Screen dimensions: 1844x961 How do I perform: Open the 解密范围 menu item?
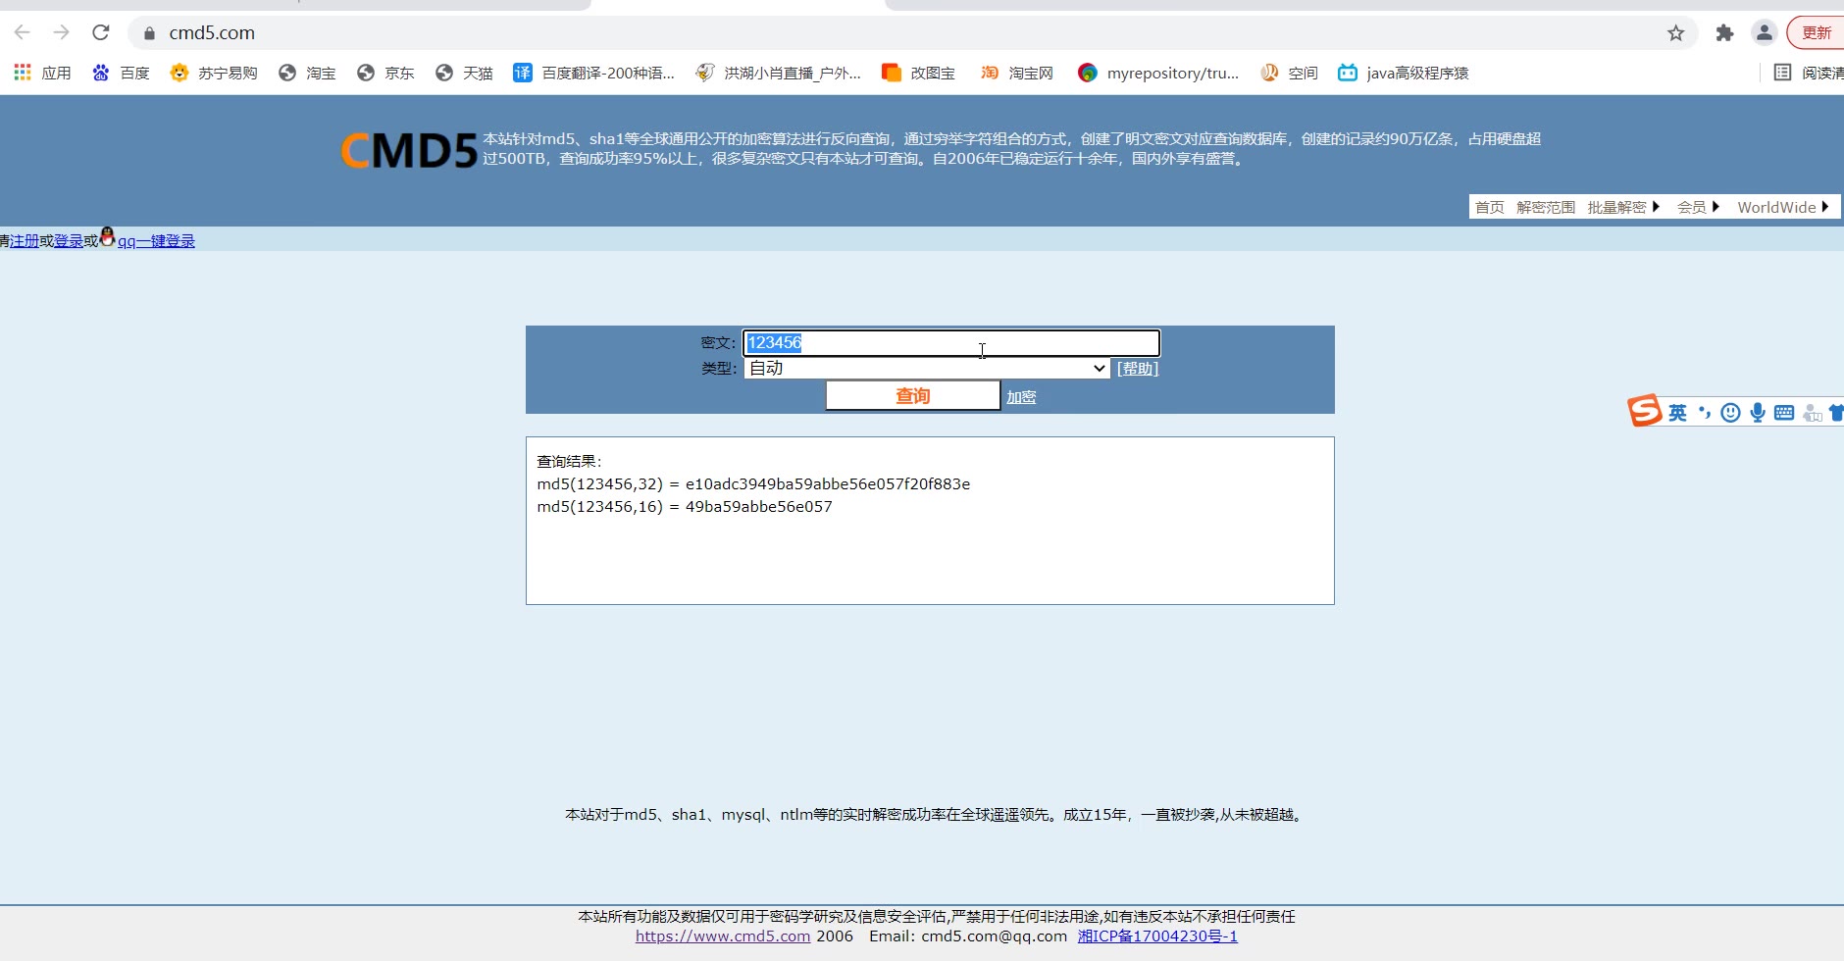pos(1546,207)
